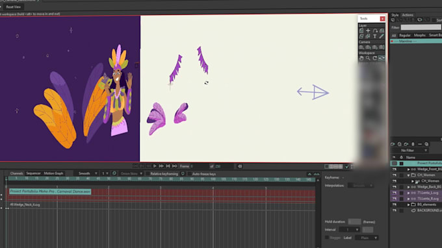Click the first Style panel toolbar icon
Screen dimensions: 442x248
coord(393,20)
